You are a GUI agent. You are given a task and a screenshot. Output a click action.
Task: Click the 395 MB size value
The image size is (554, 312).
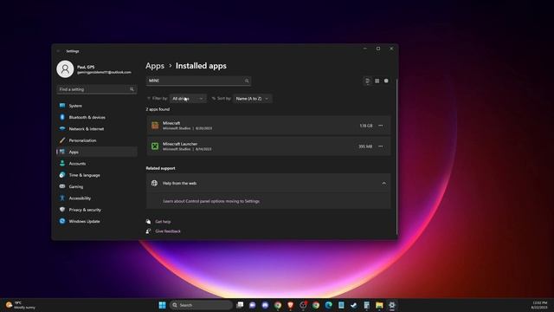click(365, 146)
